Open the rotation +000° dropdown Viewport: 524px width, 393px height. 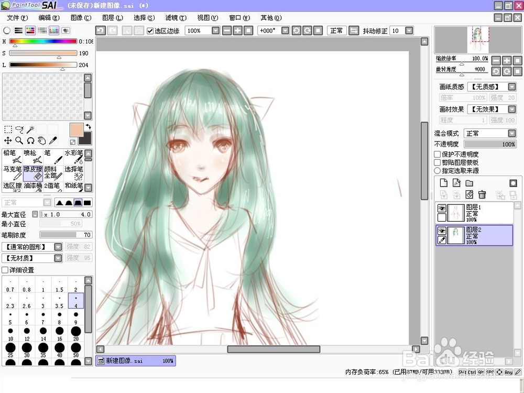[x=285, y=31]
